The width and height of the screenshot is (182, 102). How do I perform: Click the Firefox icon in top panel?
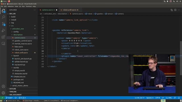click(9, 1)
